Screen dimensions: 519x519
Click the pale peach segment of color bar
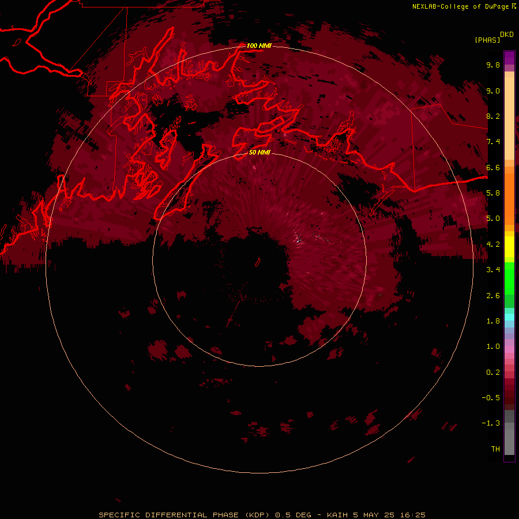(509, 118)
